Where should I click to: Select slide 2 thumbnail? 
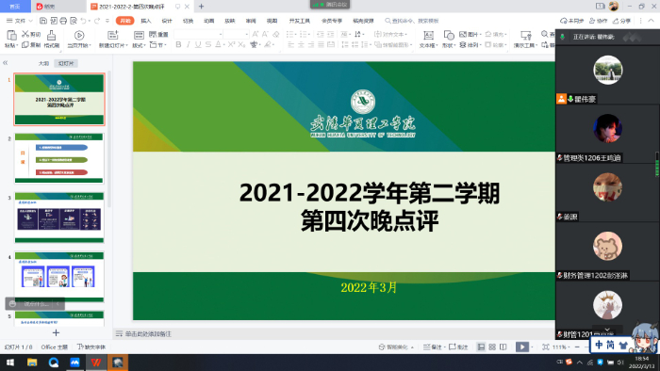click(x=58, y=158)
